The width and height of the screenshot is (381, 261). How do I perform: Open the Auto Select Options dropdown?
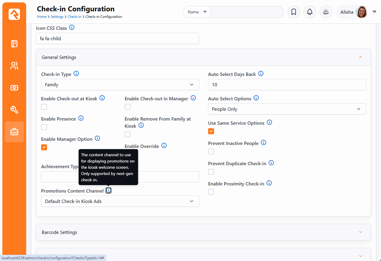[287, 109]
